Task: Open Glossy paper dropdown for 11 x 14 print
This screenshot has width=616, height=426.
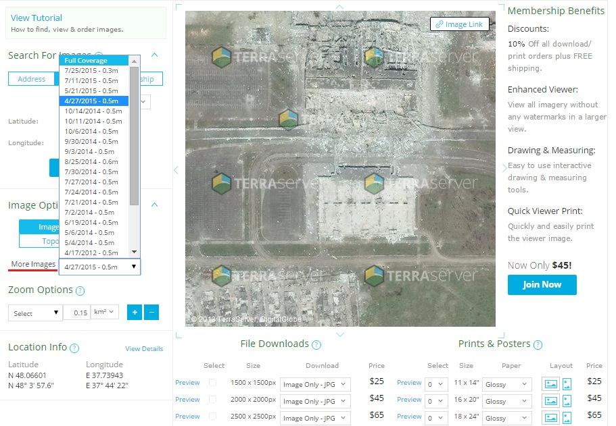Action: (x=506, y=384)
